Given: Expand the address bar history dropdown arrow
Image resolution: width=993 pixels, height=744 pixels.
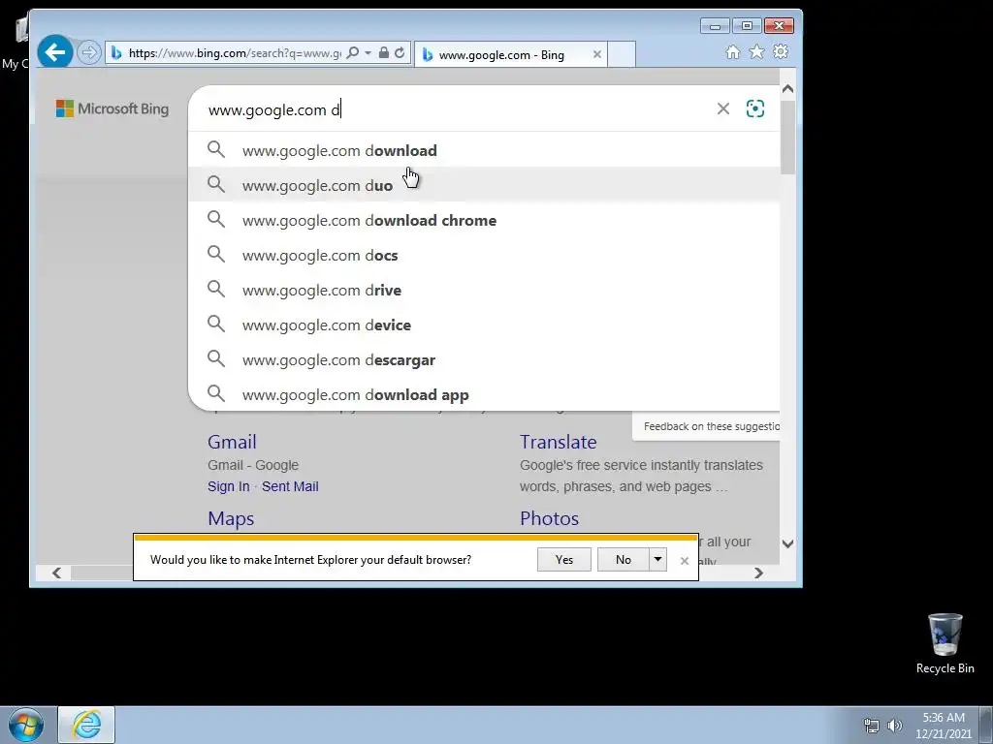Looking at the screenshot, I should (368, 53).
